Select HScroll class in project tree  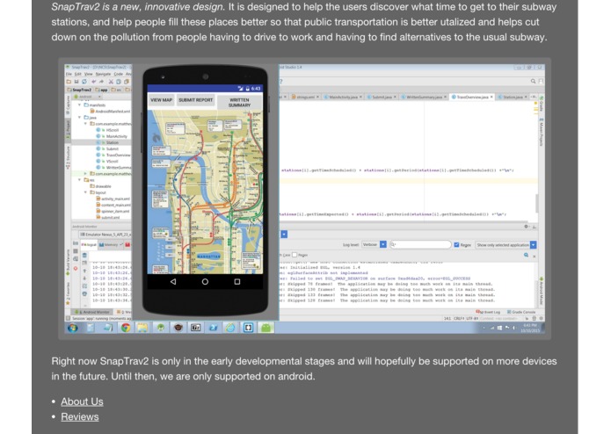[107, 130]
